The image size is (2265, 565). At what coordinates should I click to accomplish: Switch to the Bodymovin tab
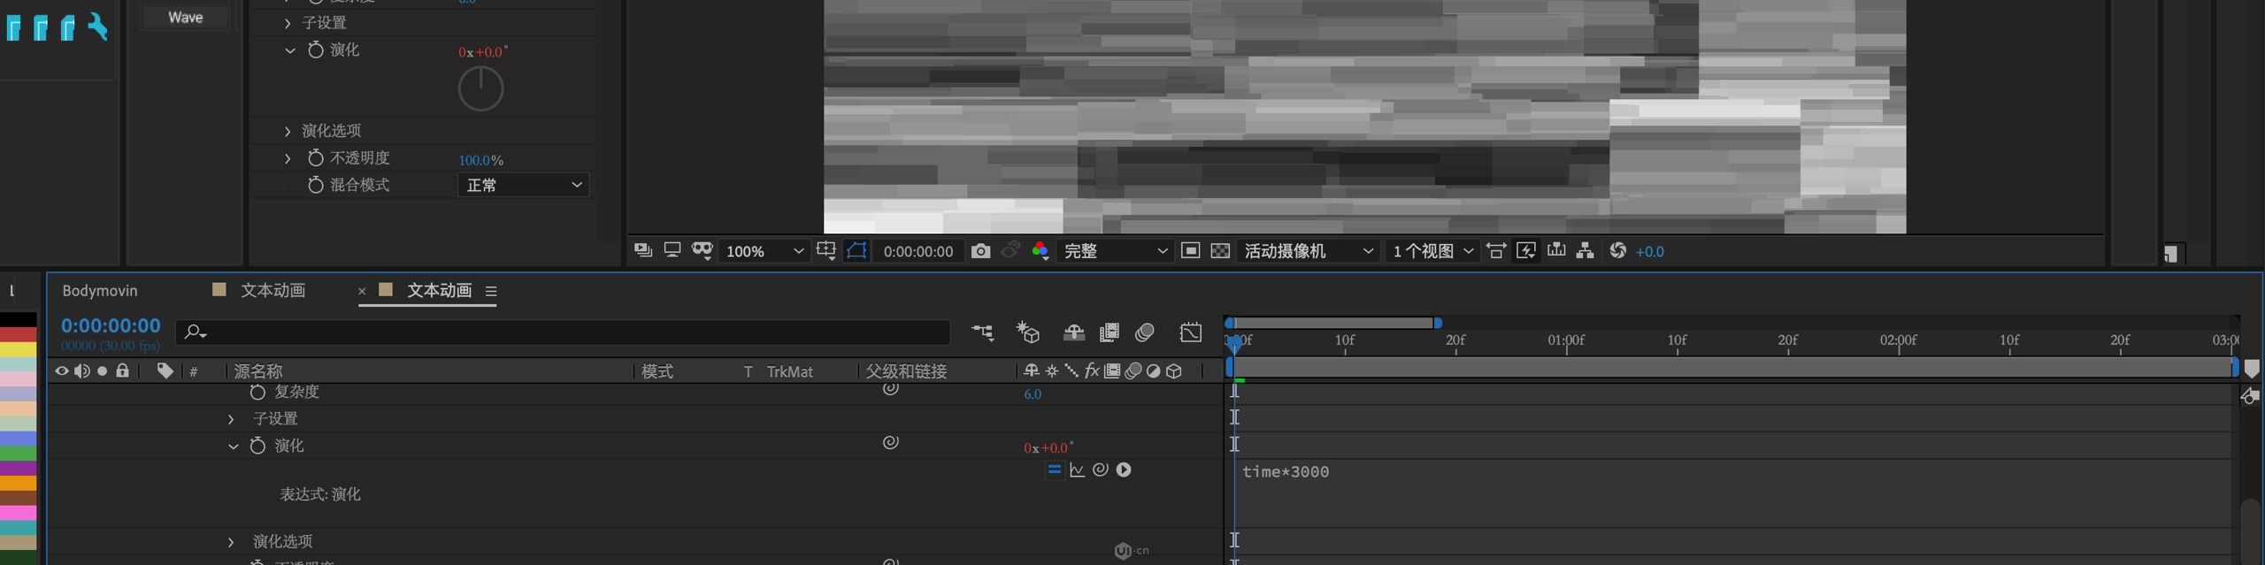100,291
